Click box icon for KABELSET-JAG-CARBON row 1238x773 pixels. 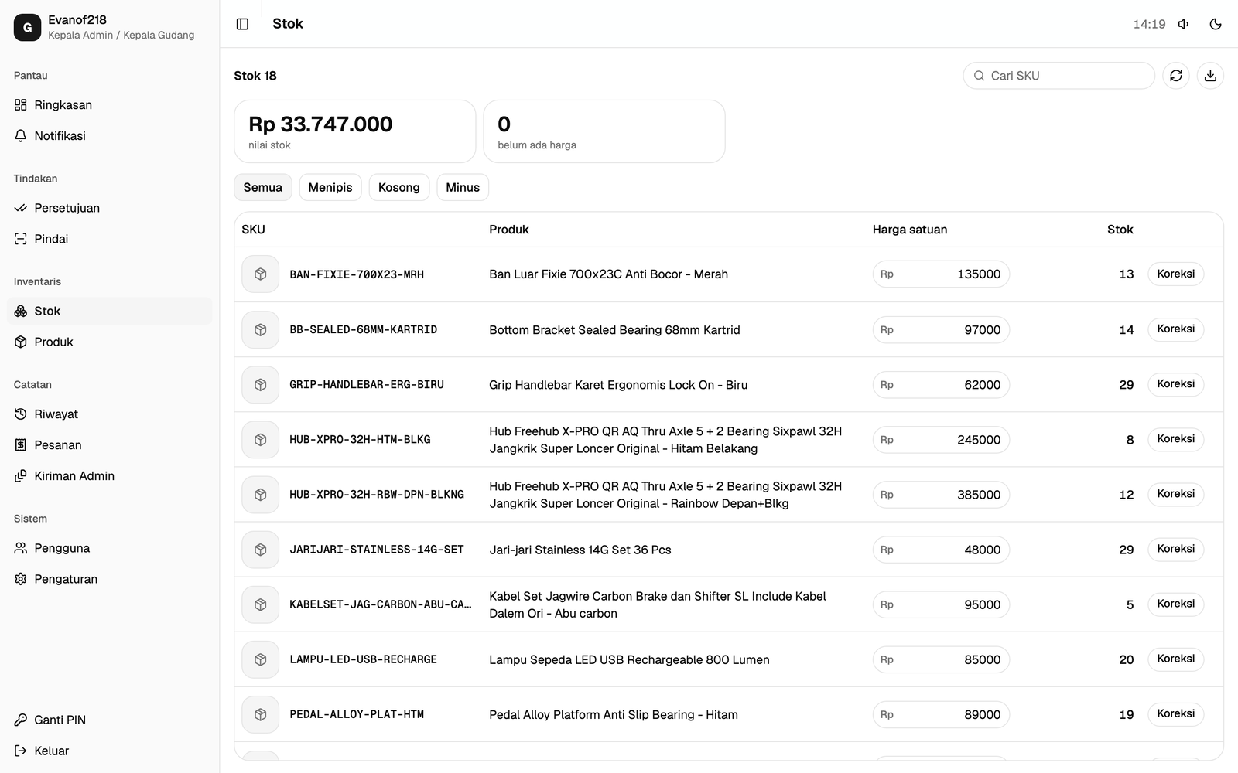(261, 604)
